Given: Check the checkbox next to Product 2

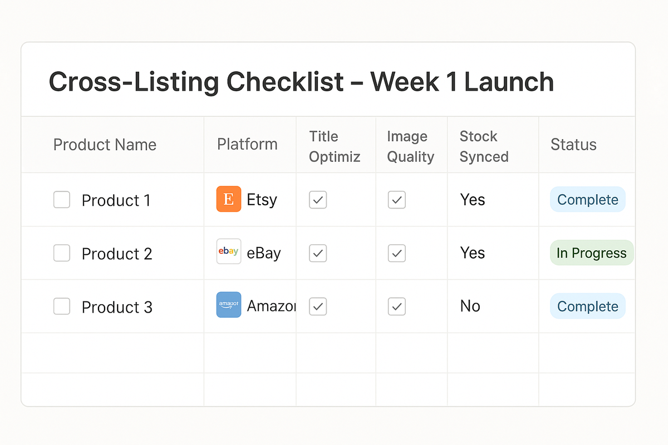Looking at the screenshot, I should pyautogui.click(x=62, y=253).
